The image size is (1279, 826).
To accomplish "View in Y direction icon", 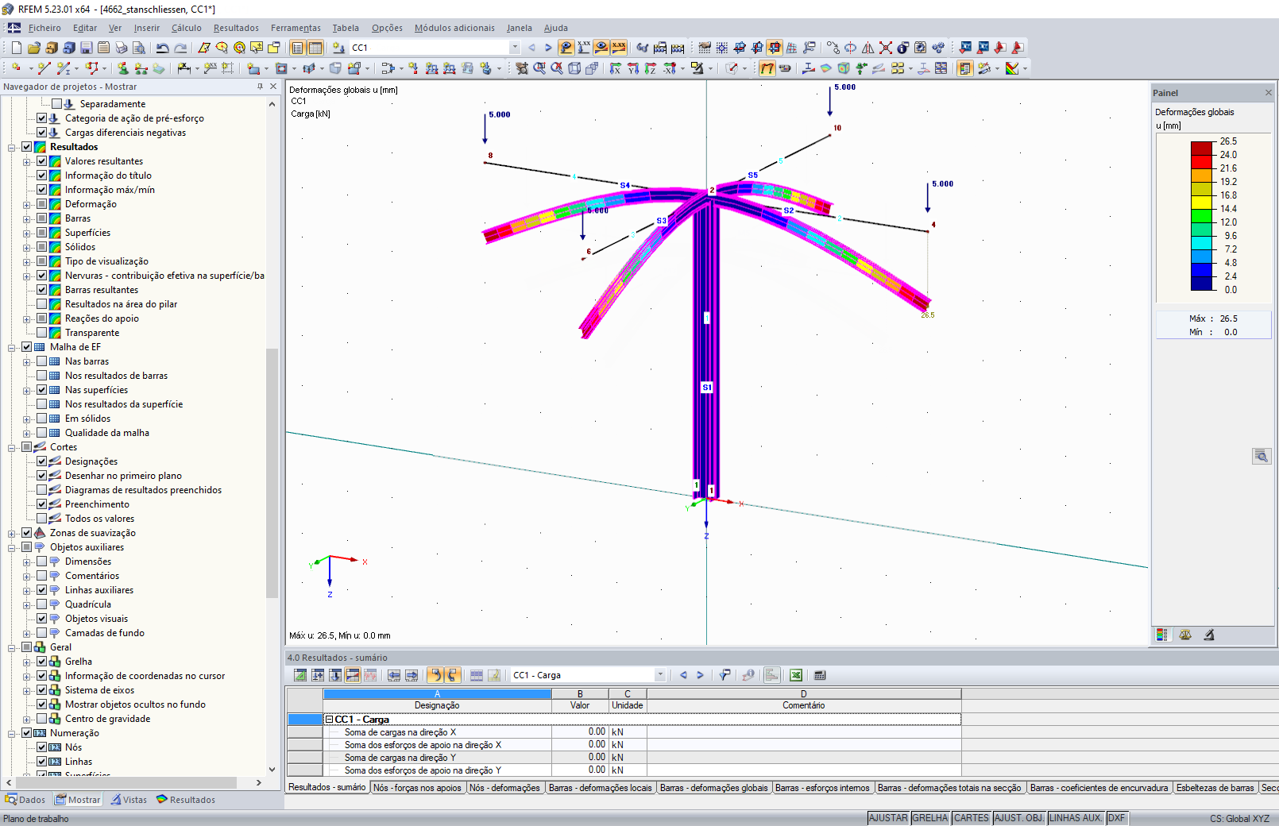I will (633, 68).
